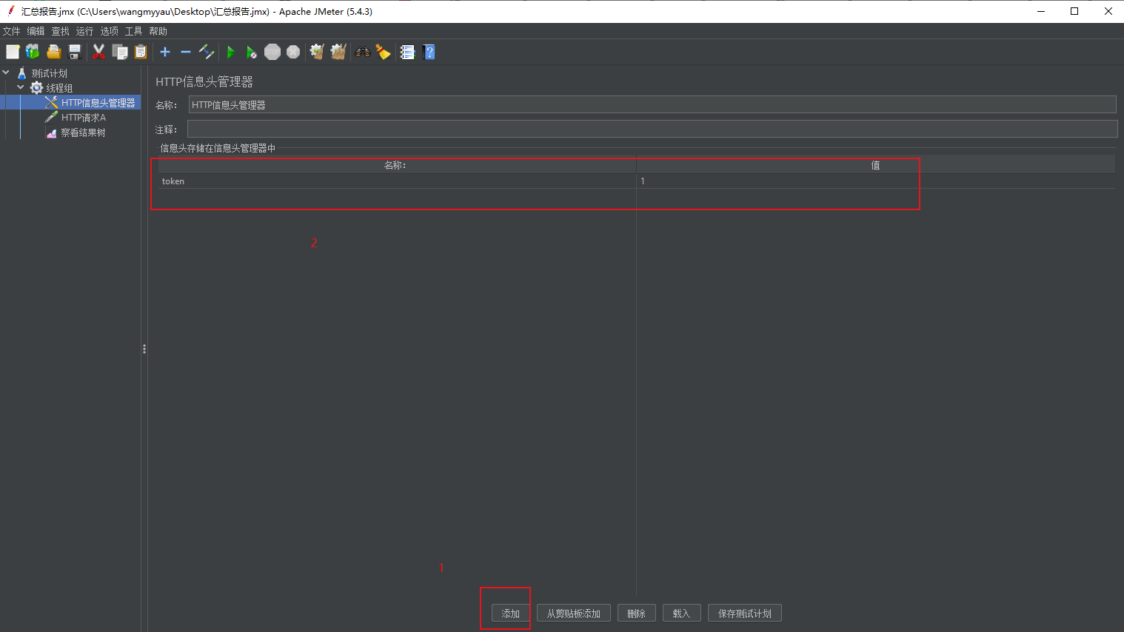
Task: Click the blue minus Collapse All icon
Action: pyautogui.click(x=186, y=52)
